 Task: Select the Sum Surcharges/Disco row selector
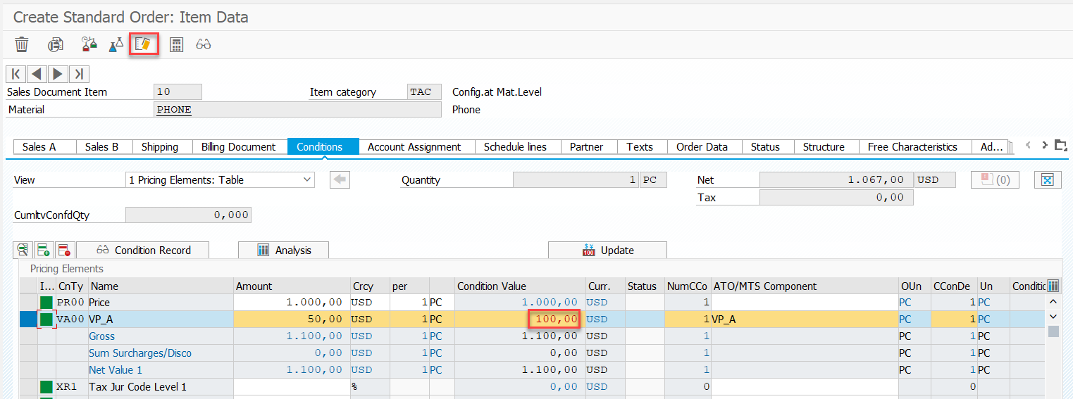28,353
